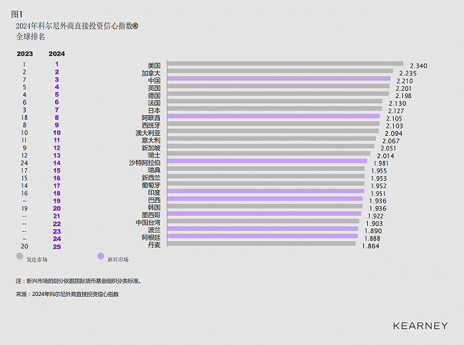Select the country label 墨西哥
464x345 pixels.
(x=151, y=215)
